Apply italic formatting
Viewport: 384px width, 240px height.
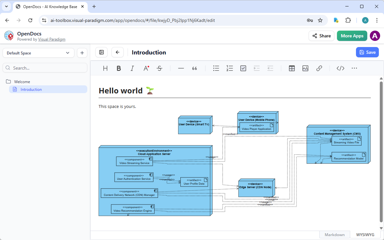tap(132, 68)
